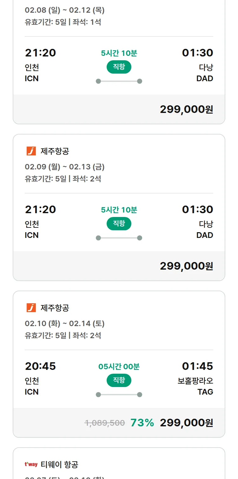Click the 직항 badge on the Bohol flight
This screenshot has height=479, width=238.
(x=119, y=380)
